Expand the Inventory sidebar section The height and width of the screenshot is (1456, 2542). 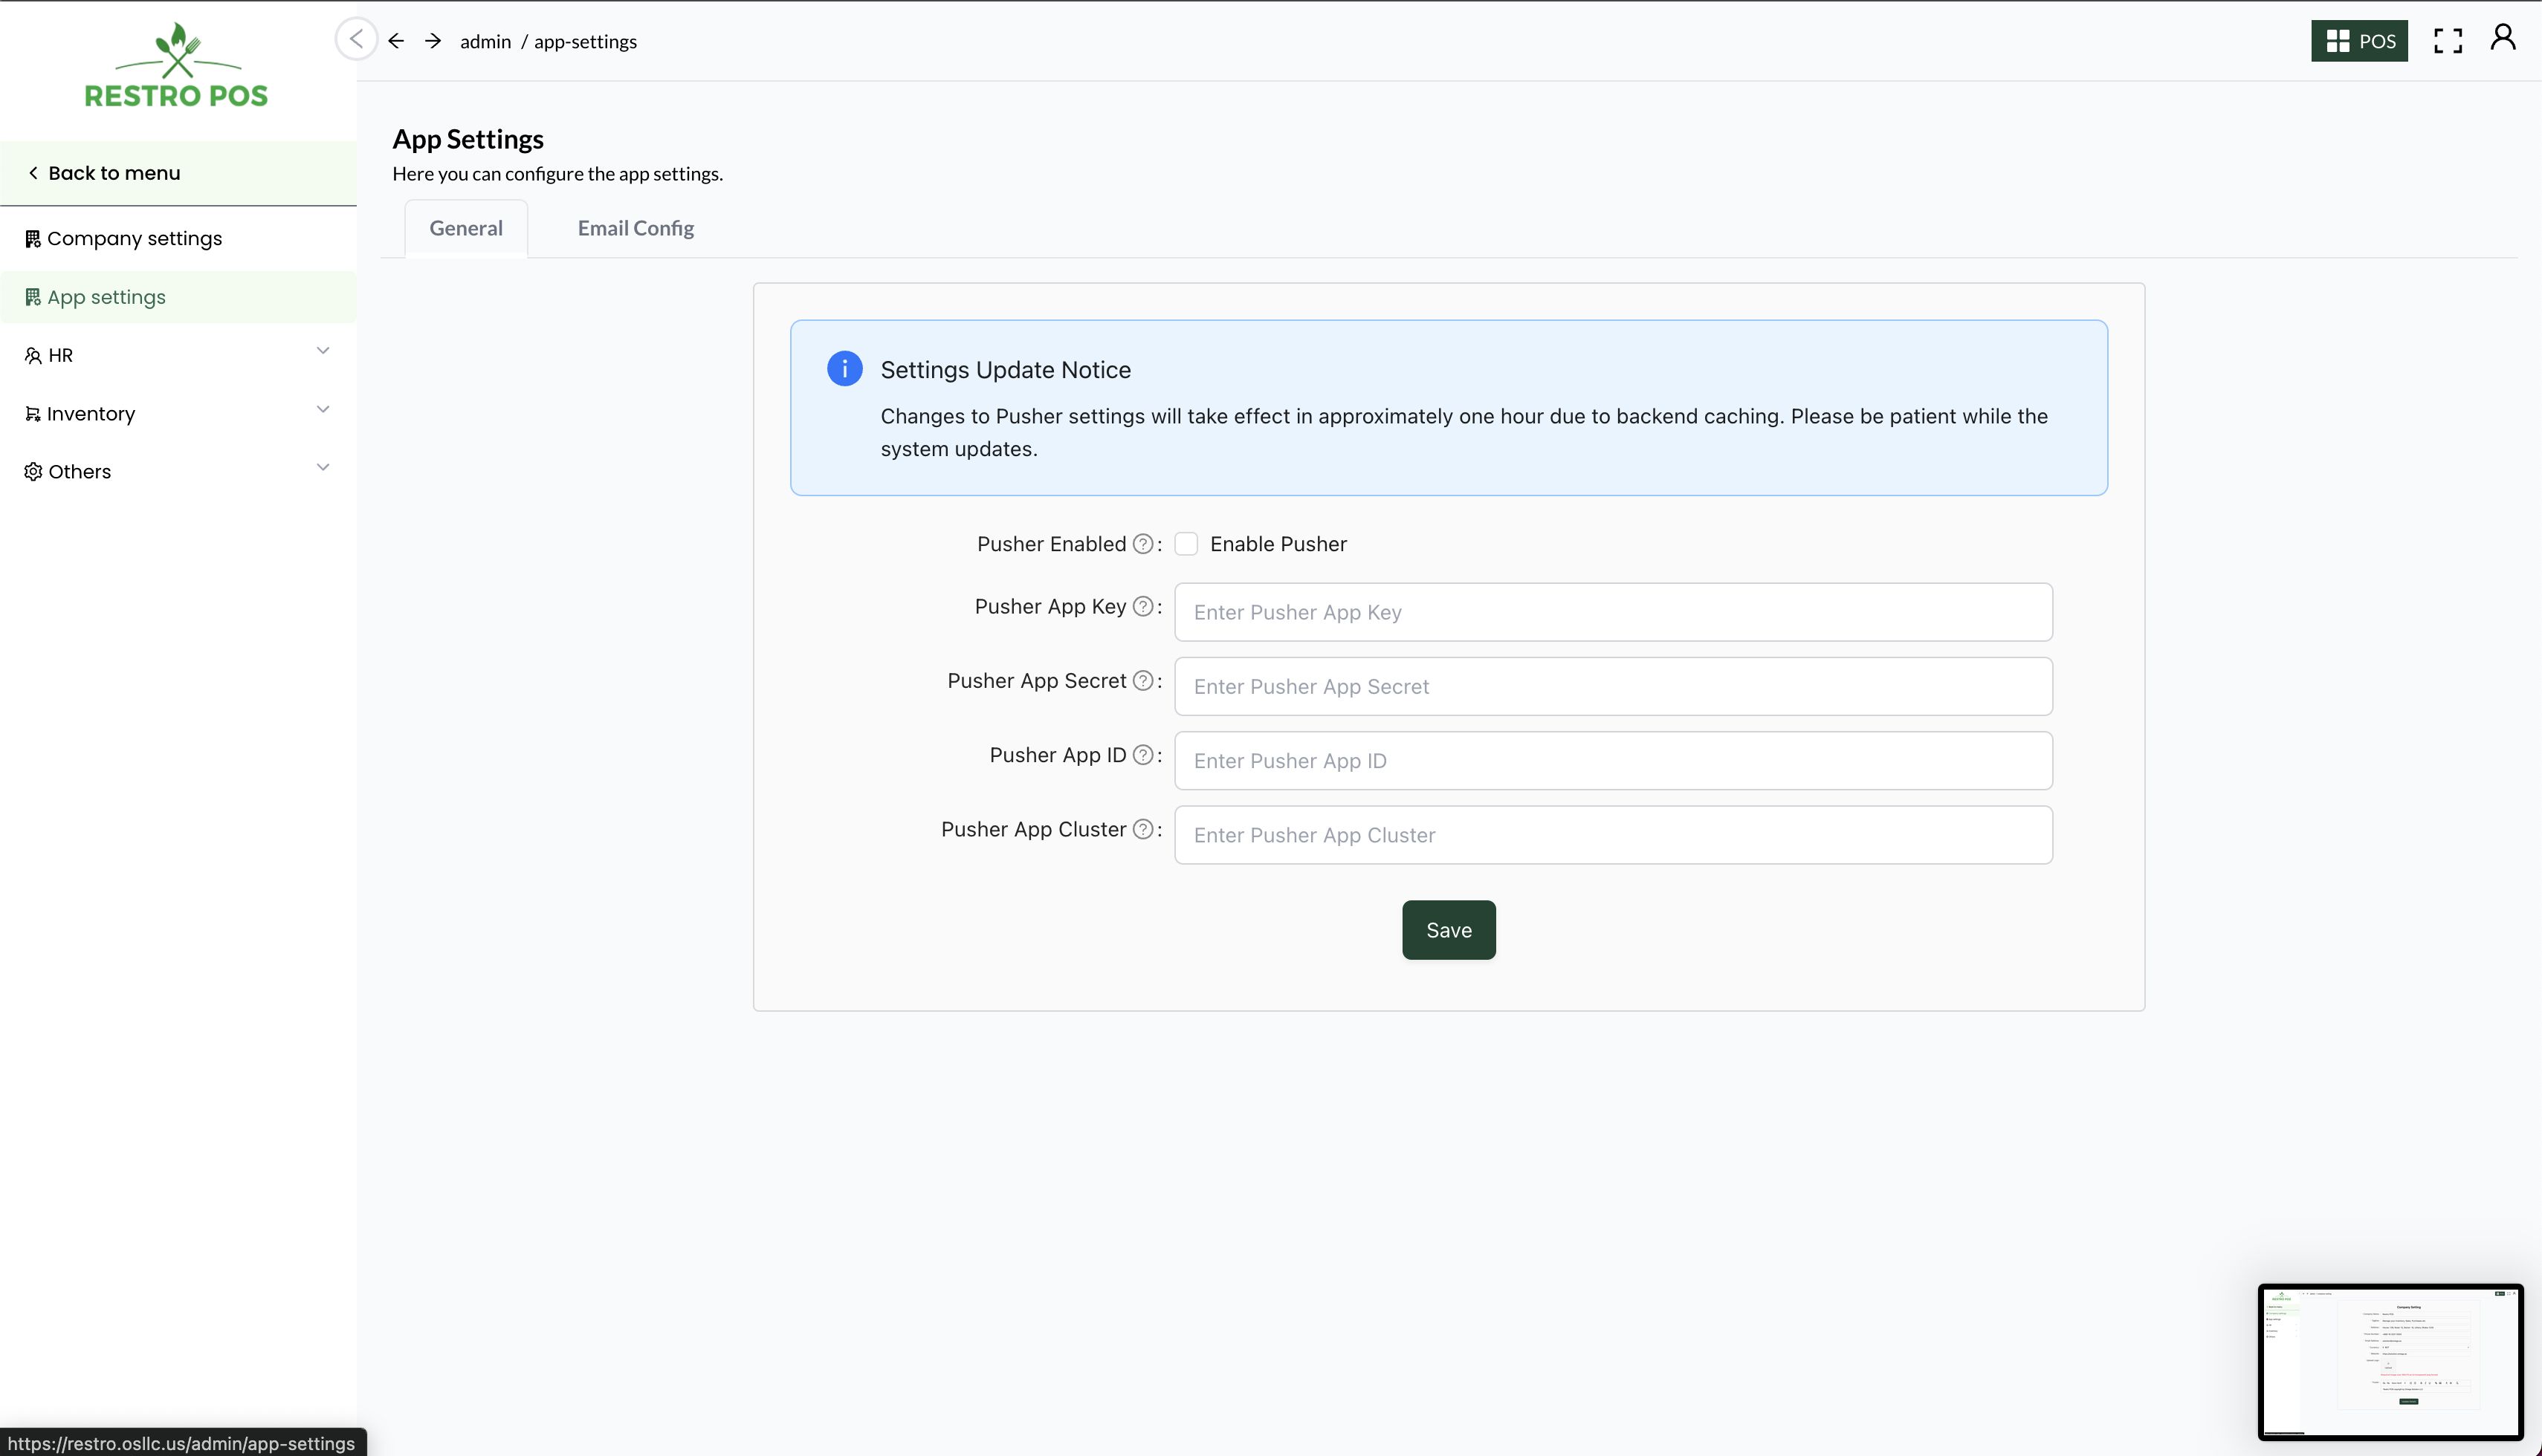click(x=178, y=413)
